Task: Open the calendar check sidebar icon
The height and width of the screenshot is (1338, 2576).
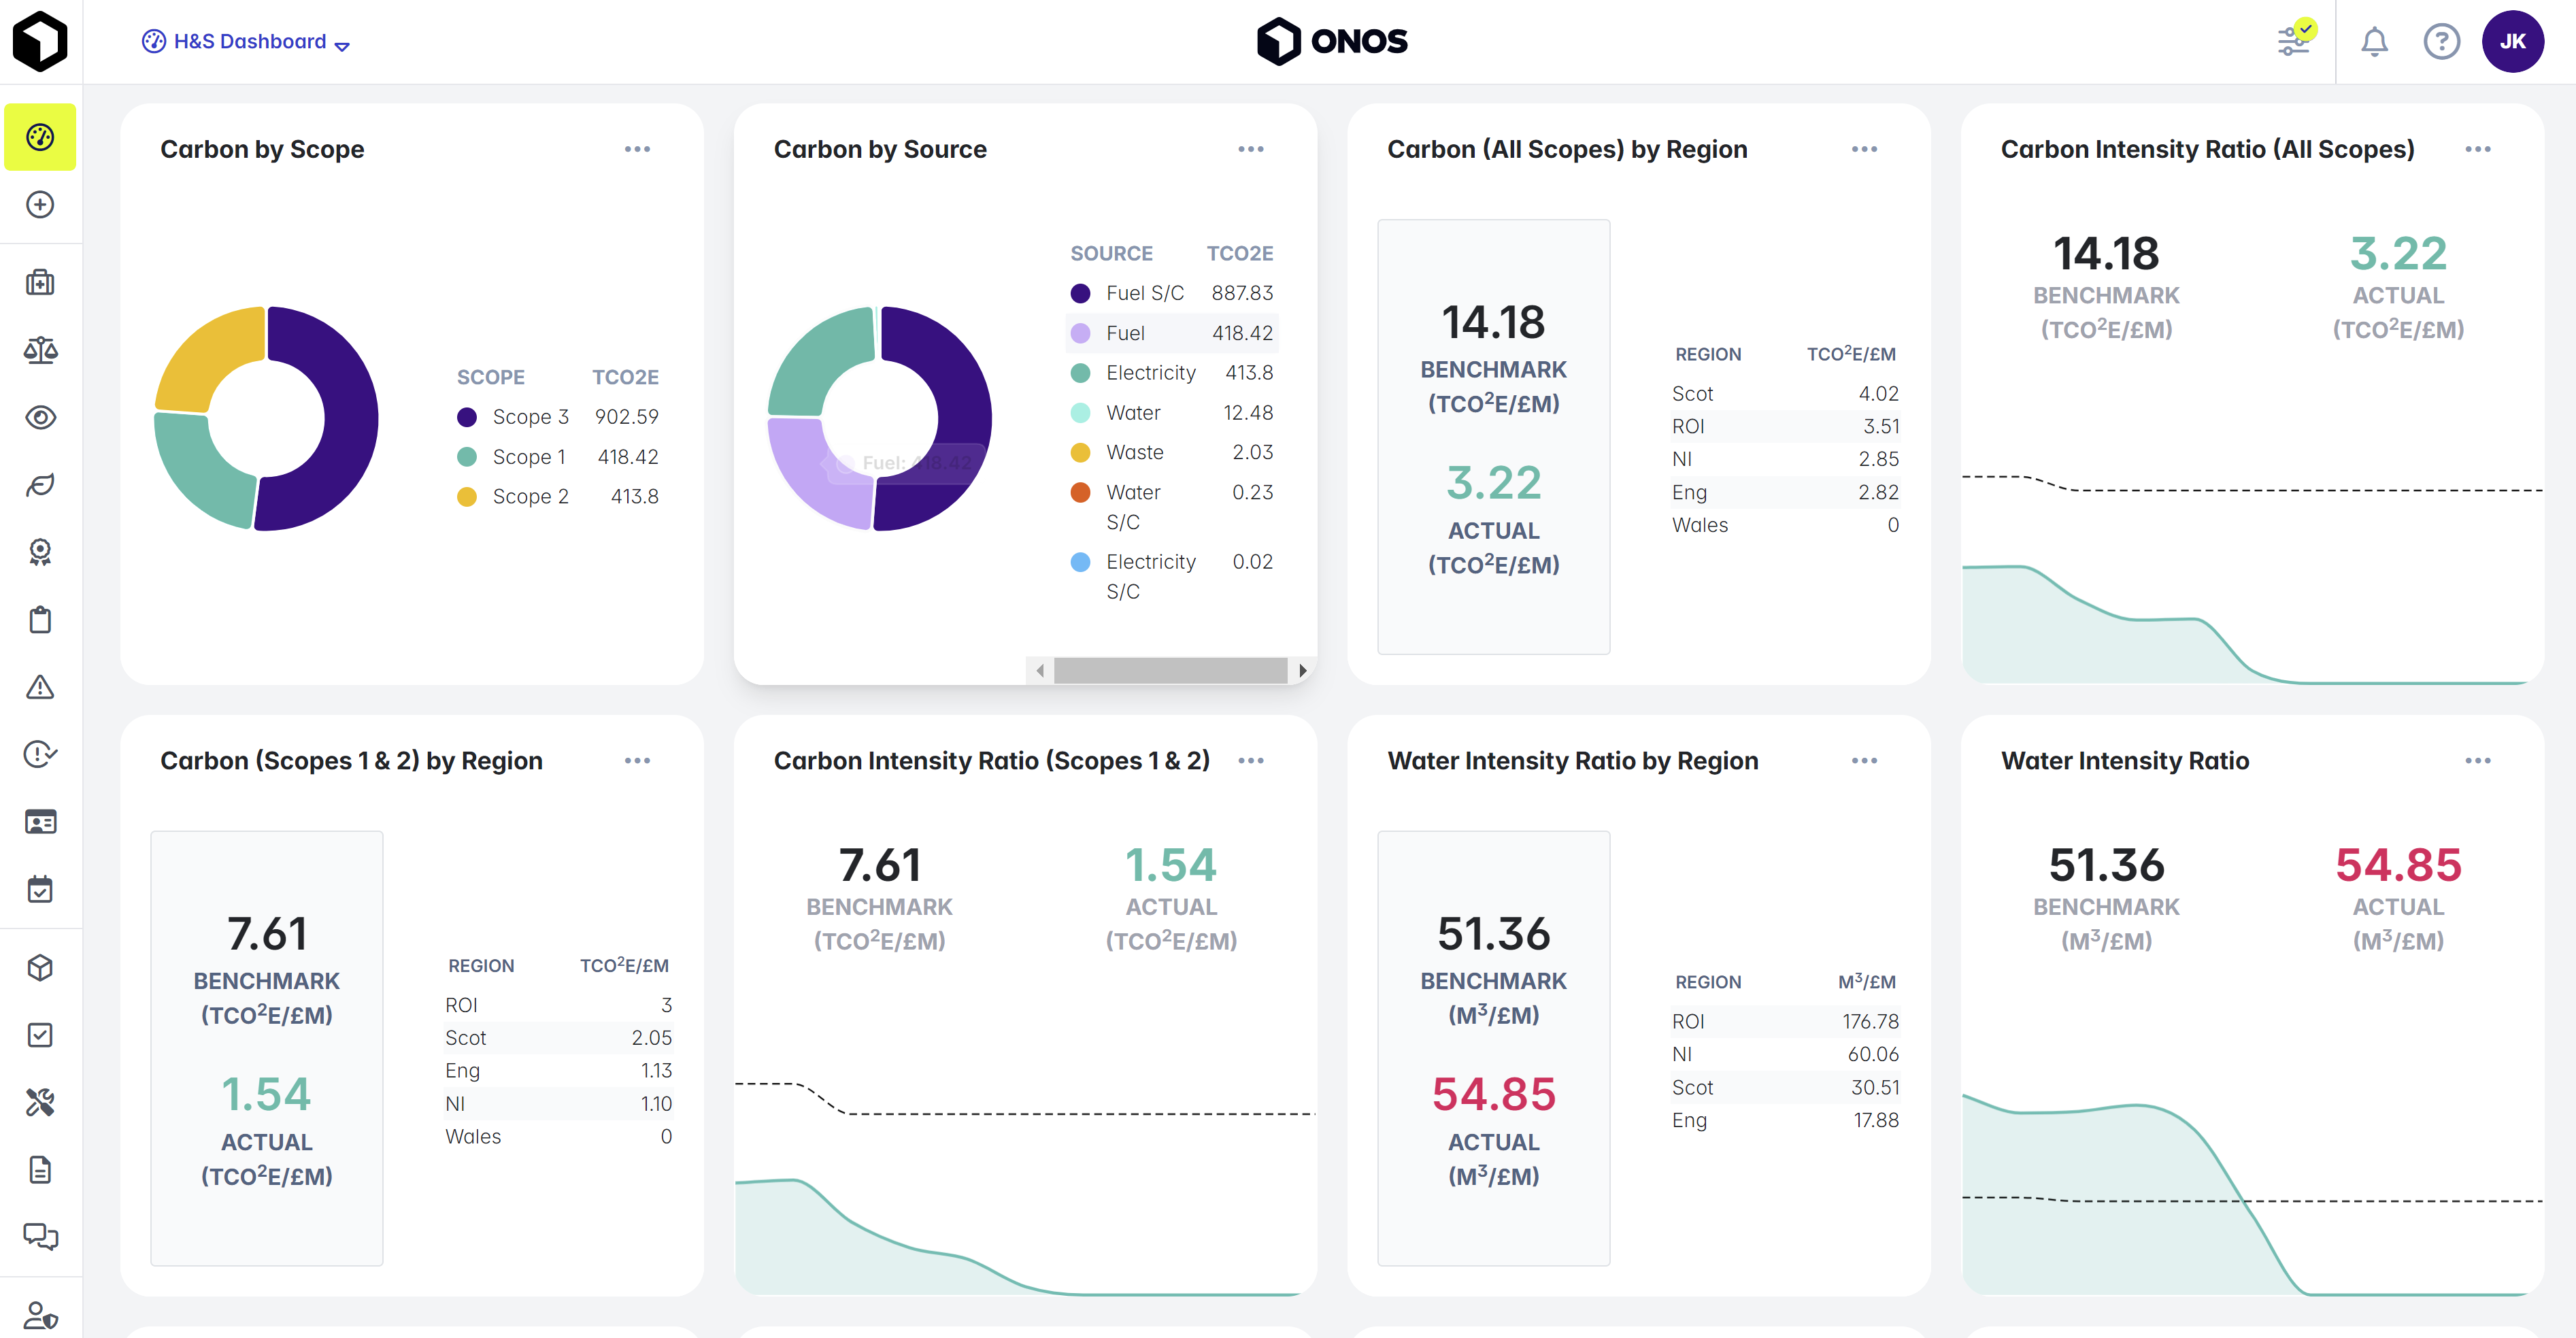Action: pyautogui.click(x=40, y=889)
